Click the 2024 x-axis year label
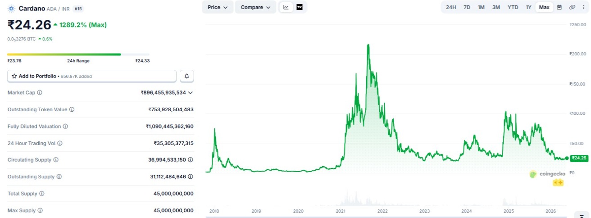The height and width of the screenshot is (218, 591). (467, 211)
